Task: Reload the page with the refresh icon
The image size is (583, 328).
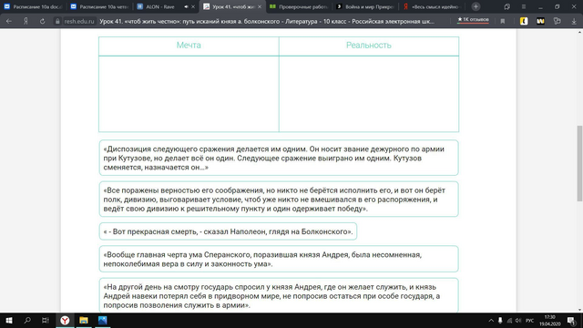Action: [x=43, y=21]
